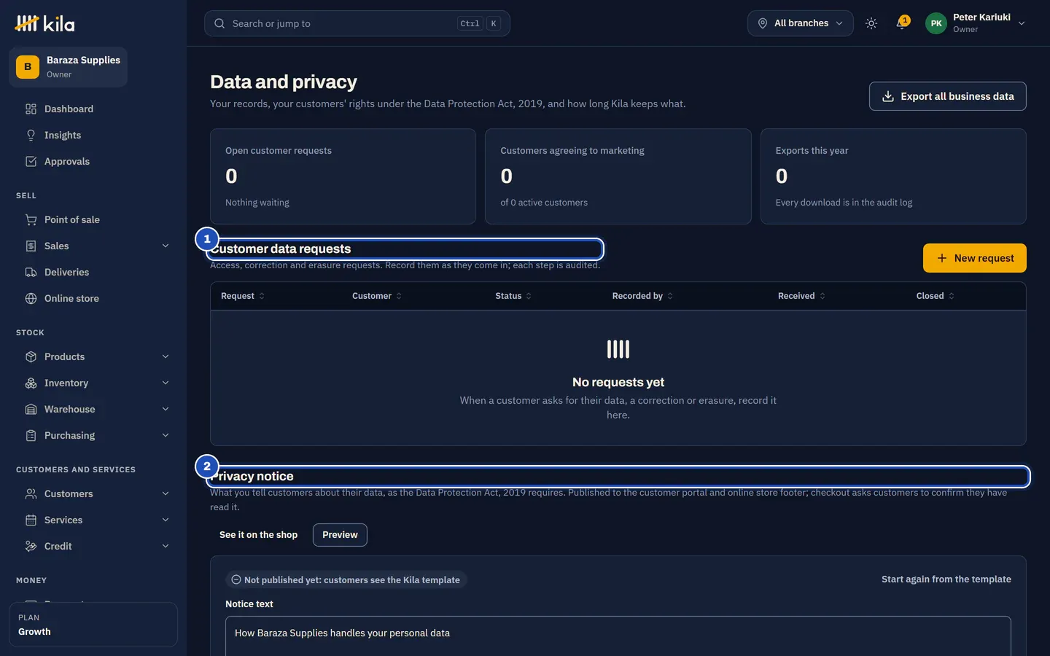Click the Warehouse building icon
This screenshot has width=1050, height=656.
[31, 409]
